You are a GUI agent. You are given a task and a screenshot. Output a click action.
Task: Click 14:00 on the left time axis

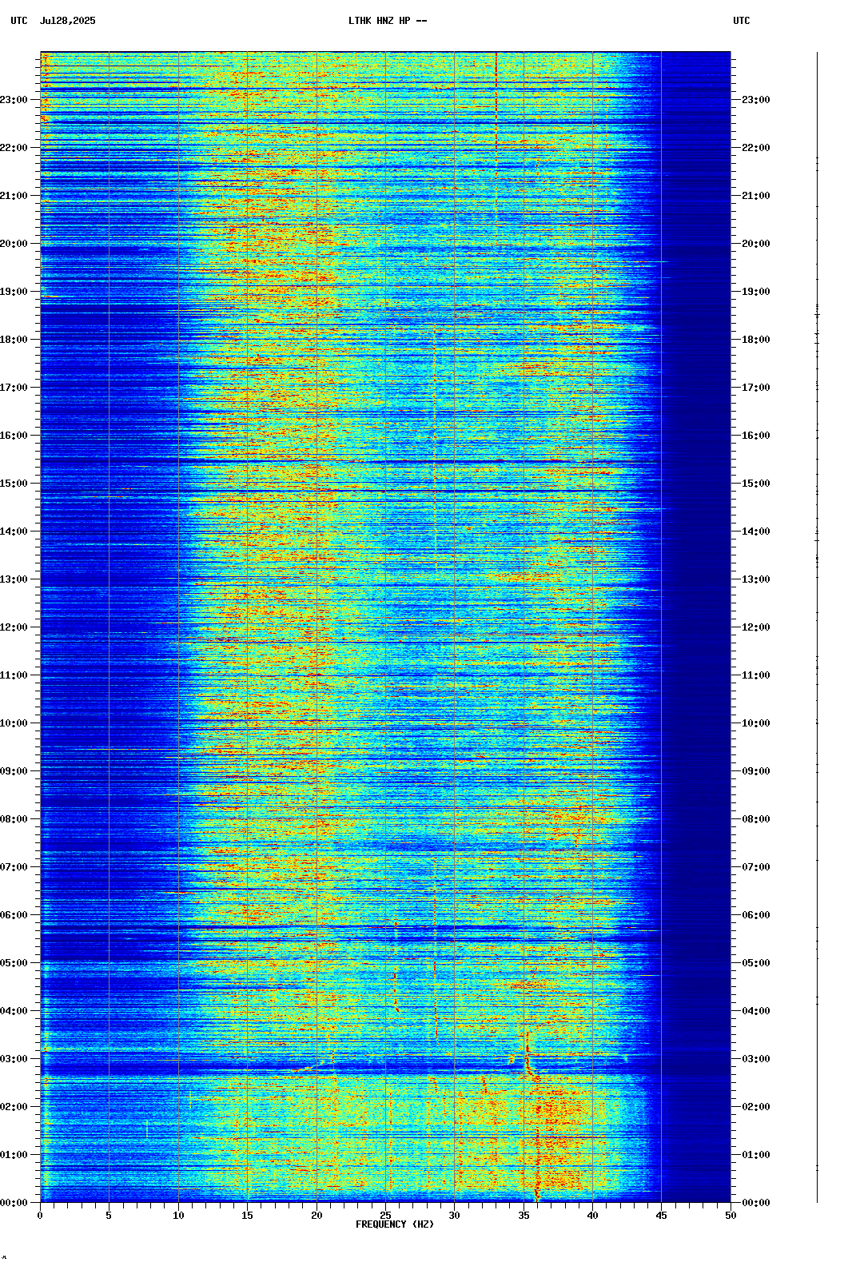tap(14, 531)
